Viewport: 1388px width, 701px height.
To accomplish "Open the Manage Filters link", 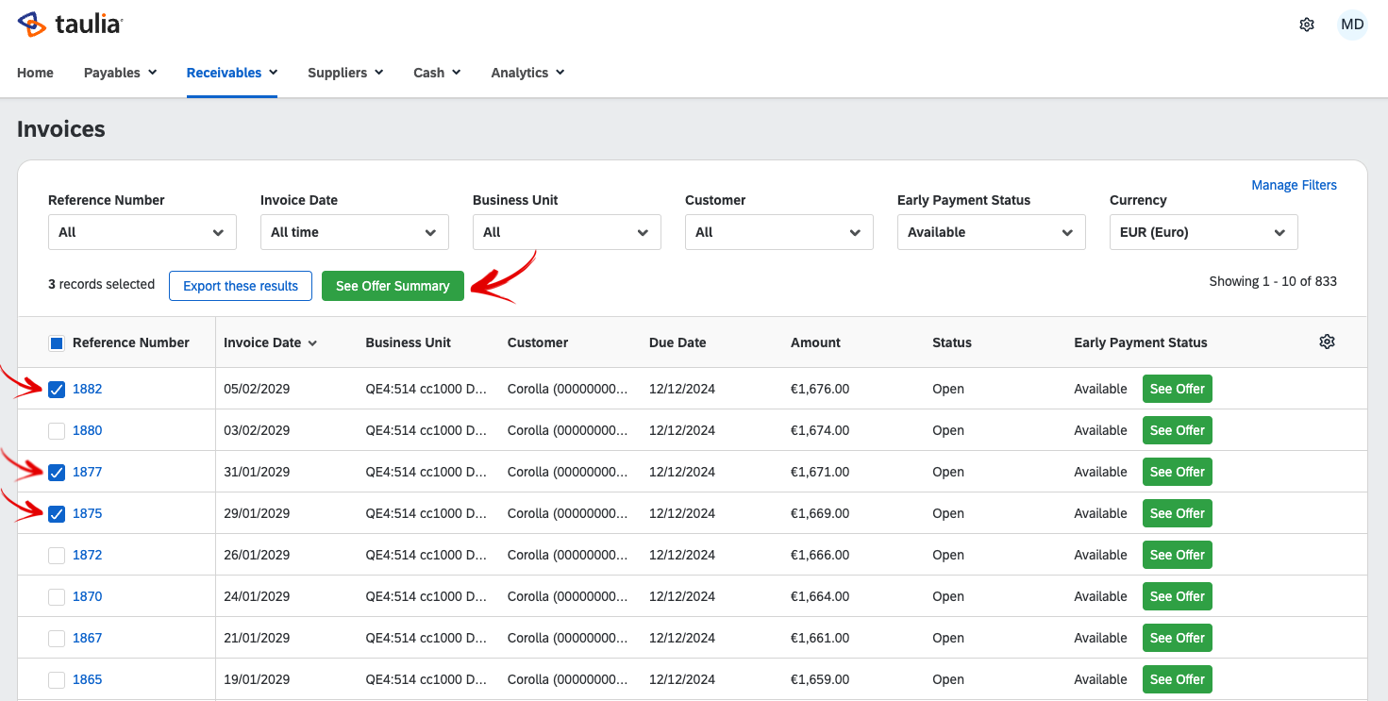I will [1294, 185].
